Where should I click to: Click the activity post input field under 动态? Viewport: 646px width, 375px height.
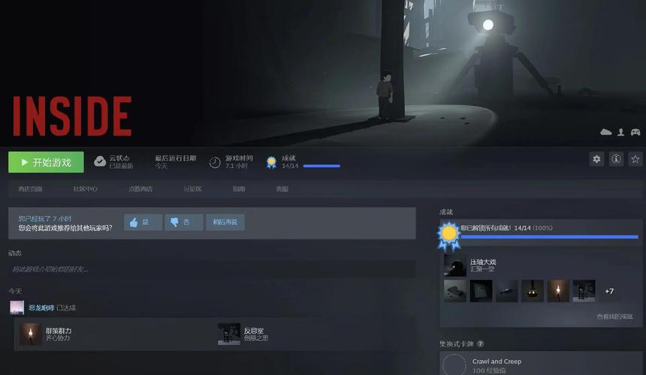pos(212,269)
